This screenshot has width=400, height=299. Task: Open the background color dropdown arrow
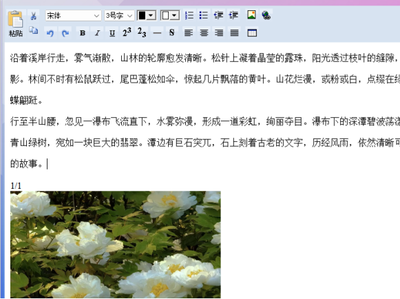tap(174, 16)
